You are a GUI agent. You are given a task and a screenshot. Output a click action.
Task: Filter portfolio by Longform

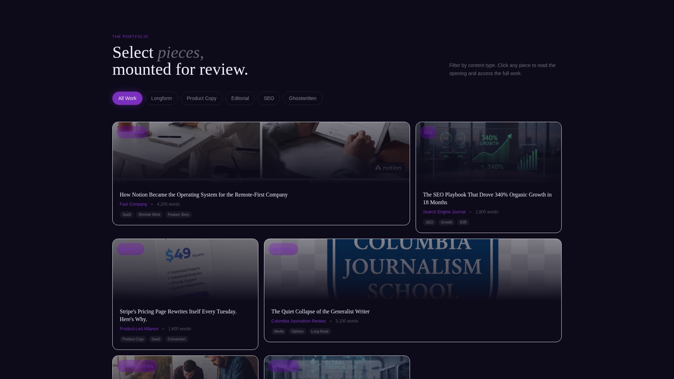161,98
